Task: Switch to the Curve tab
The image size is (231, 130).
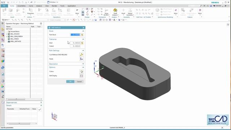Action: (x=31, y=6)
